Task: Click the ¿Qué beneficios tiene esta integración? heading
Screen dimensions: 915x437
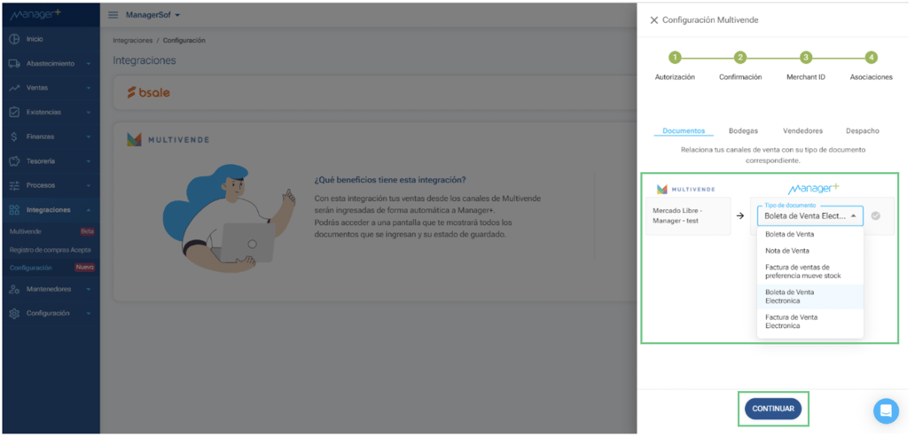Action: [390, 180]
